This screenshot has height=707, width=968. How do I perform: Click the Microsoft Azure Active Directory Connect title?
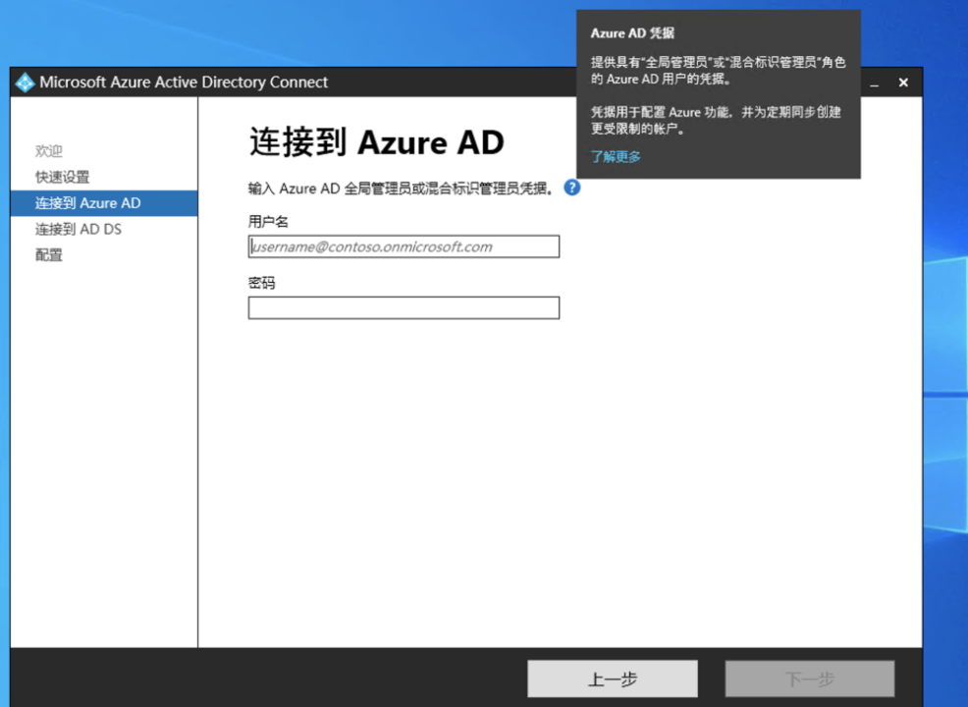click(x=184, y=82)
